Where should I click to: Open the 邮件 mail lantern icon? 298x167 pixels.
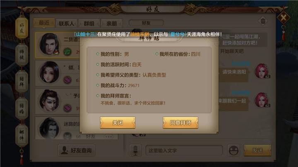click(x=22, y=135)
